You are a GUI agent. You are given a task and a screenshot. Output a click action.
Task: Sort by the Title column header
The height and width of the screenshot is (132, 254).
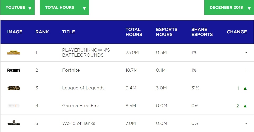coord(68,32)
